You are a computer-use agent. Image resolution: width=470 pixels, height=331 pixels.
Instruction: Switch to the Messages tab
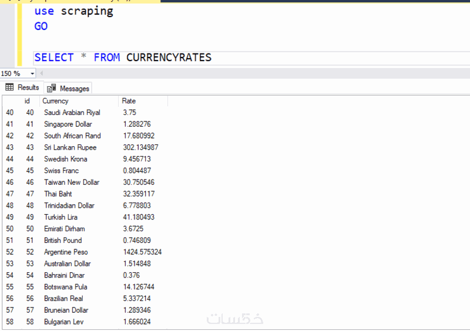point(68,89)
